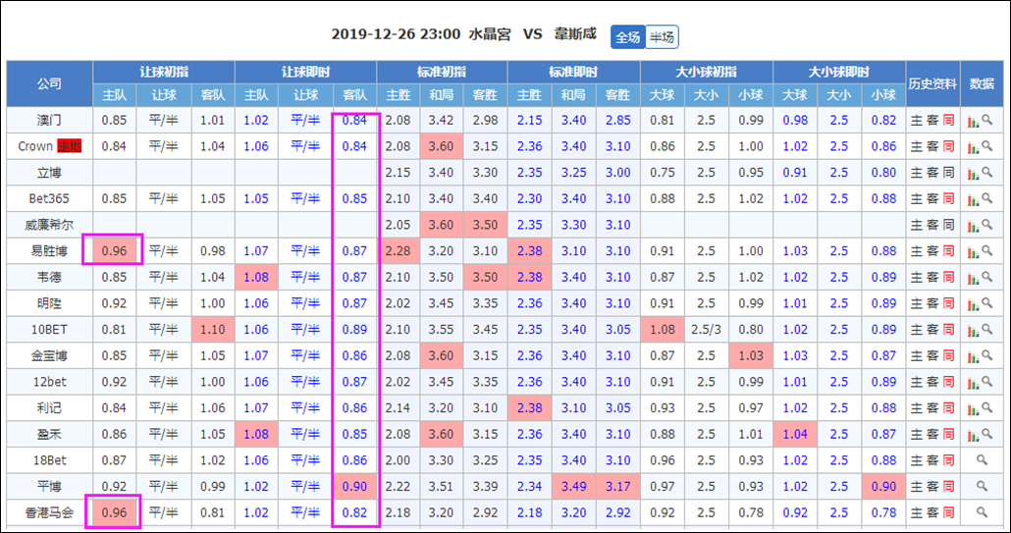Click the 标准即时 header group
This screenshot has width=1011, height=533.
(573, 73)
